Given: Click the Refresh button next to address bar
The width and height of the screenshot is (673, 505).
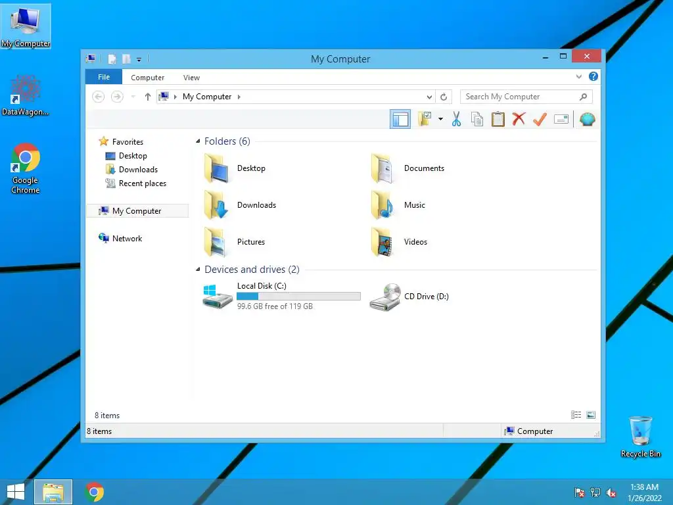Looking at the screenshot, I should point(444,97).
